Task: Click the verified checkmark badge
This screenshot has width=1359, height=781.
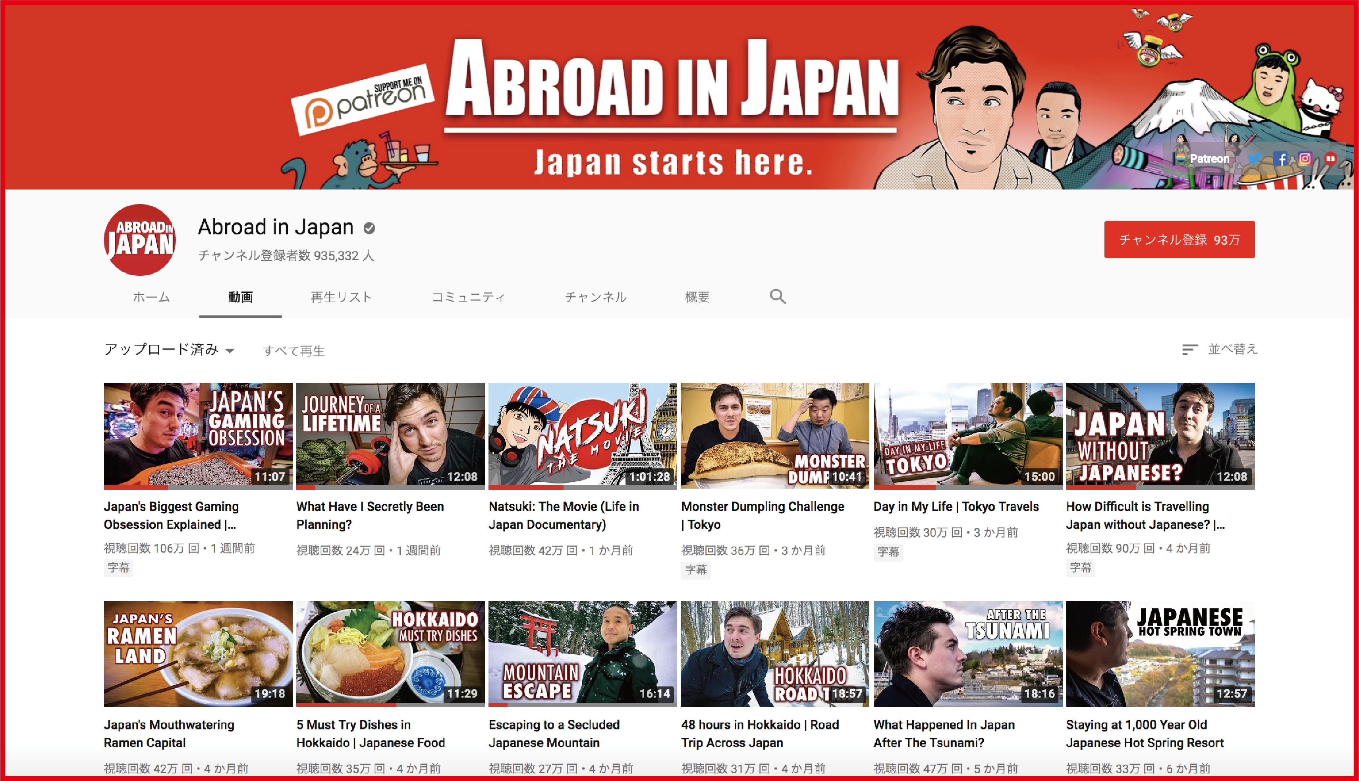Action: 369,228
